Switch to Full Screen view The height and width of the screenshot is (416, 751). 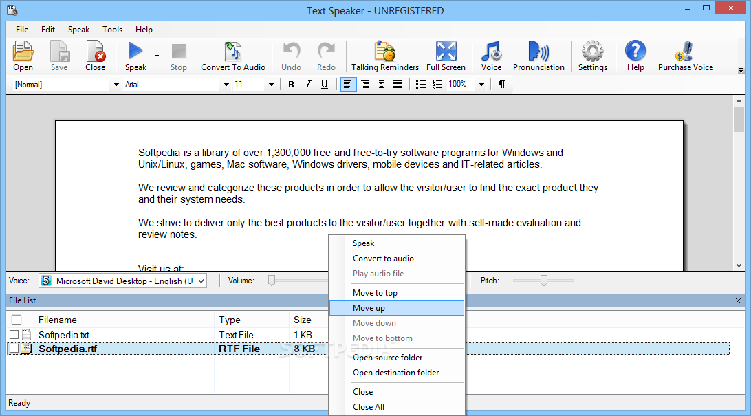(x=446, y=52)
